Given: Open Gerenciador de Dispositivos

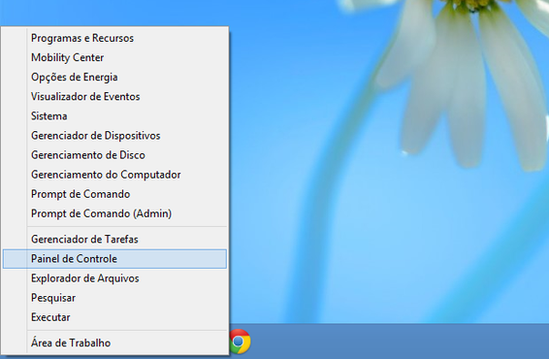Looking at the screenshot, I should click(x=114, y=136).
